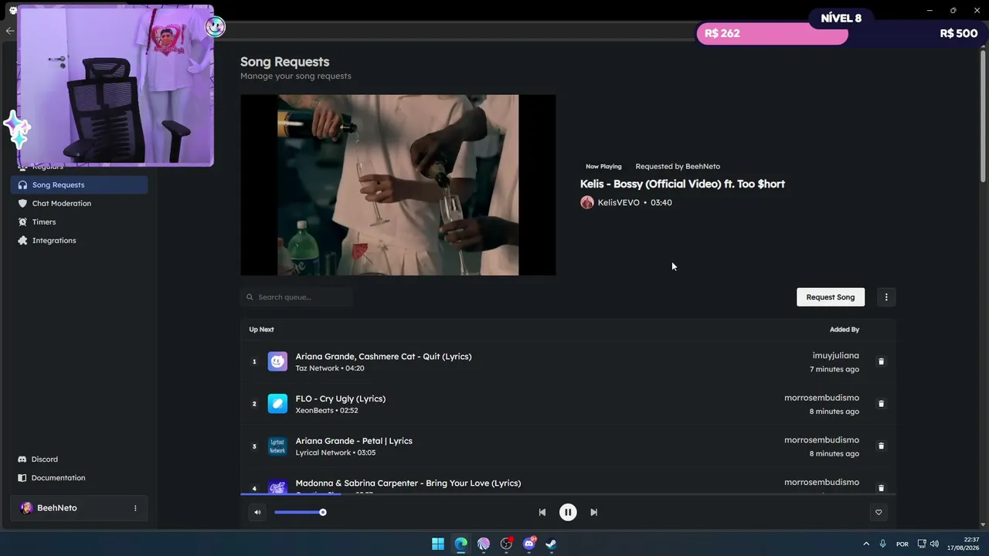Click the webcam overlay of the streamer

pos(115,85)
